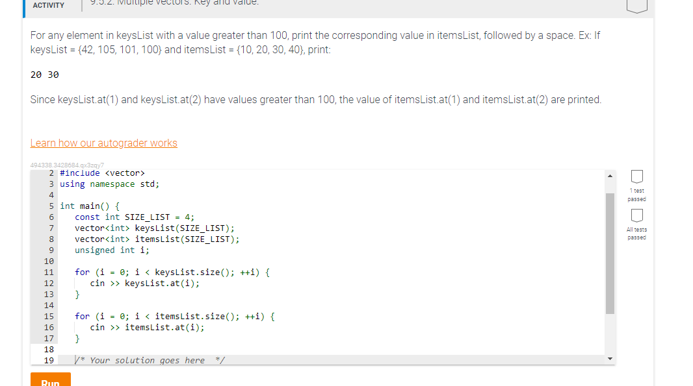Toggle the "All tests passed" completion indicator
Image resolution: width=693 pixels, height=386 pixels.
[x=636, y=215]
